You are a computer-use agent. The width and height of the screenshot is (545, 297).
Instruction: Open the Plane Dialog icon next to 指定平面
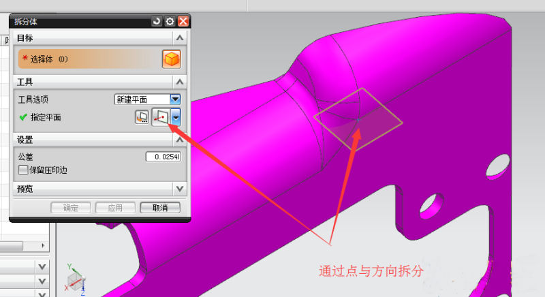tap(142, 118)
